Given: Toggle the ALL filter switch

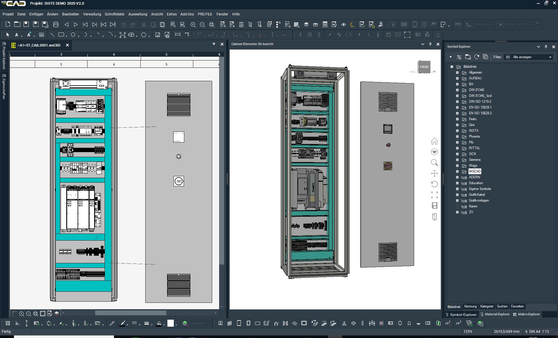Looking at the screenshot, I should coord(508,57).
